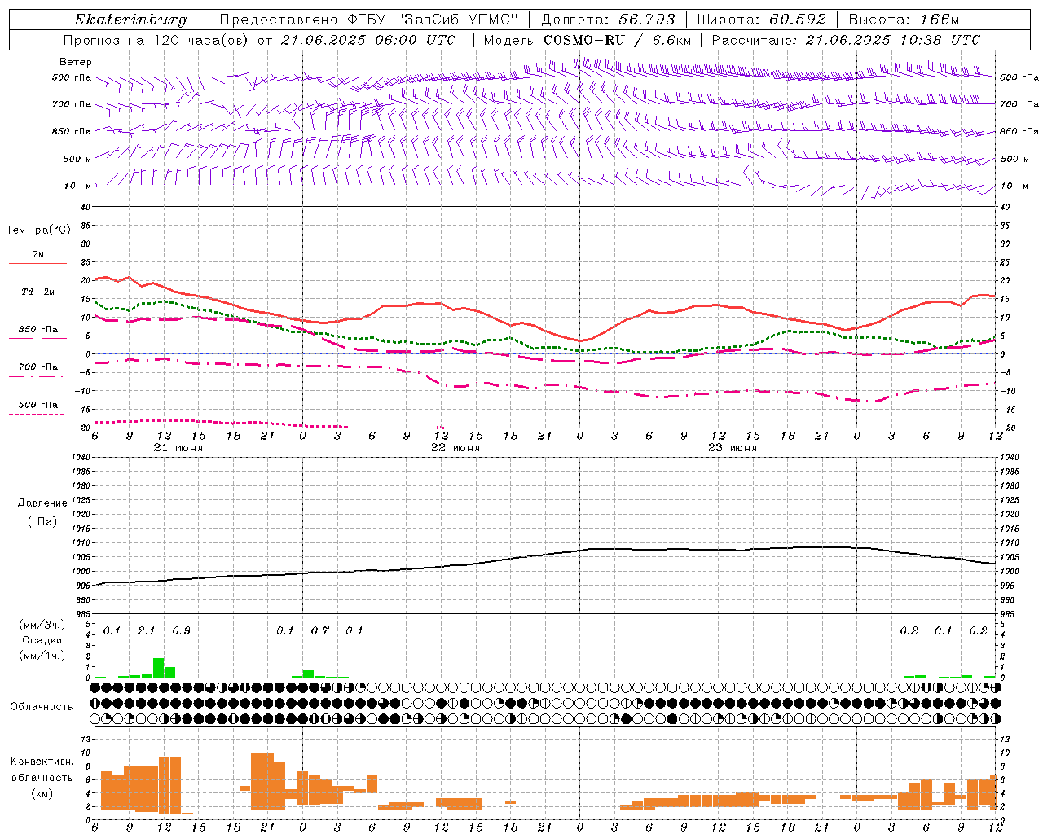The height and width of the screenshot is (834, 1043).
Task: Click the Ekaterinburg station title
Action: click(130, 20)
